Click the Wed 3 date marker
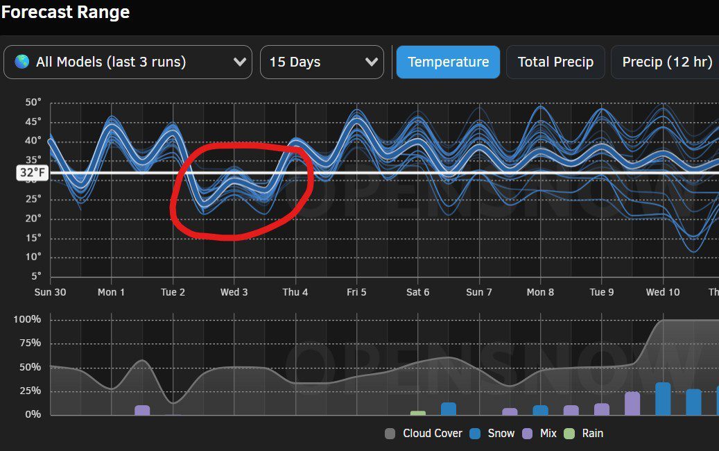The height and width of the screenshot is (451, 719). click(234, 292)
